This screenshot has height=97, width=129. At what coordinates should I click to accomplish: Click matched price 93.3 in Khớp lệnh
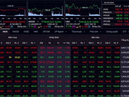(42, 67)
